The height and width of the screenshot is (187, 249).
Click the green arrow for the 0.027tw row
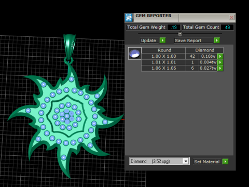(x=220, y=68)
